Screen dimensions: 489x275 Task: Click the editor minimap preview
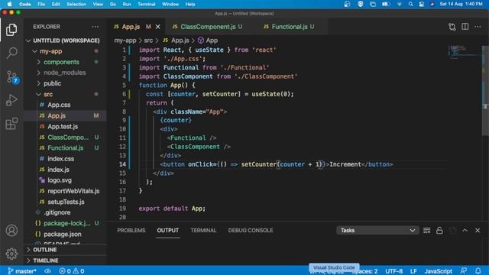tap(465, 52)
